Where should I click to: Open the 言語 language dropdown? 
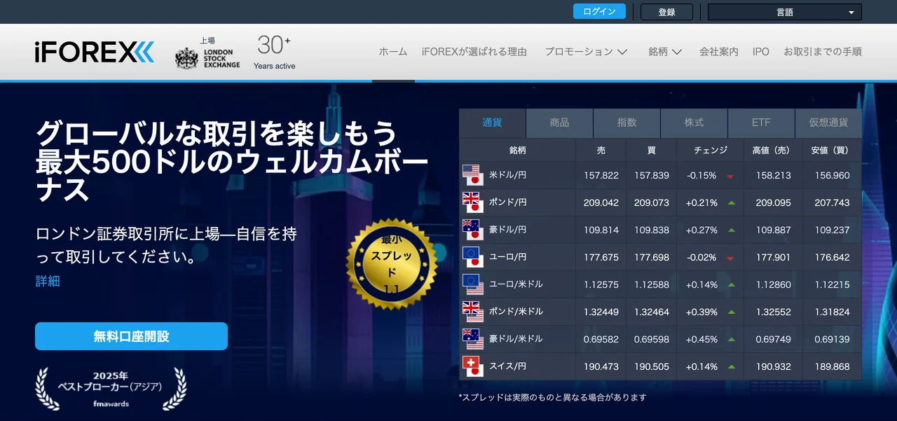click(784, 12)
